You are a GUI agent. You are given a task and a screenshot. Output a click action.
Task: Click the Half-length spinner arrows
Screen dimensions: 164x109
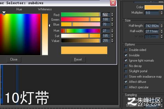tap(162, 26)
